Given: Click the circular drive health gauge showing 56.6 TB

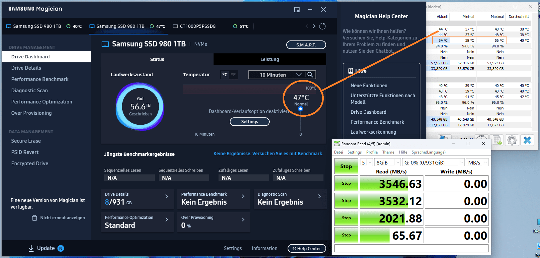Looking at the screenshot, I should coord(140,106).
